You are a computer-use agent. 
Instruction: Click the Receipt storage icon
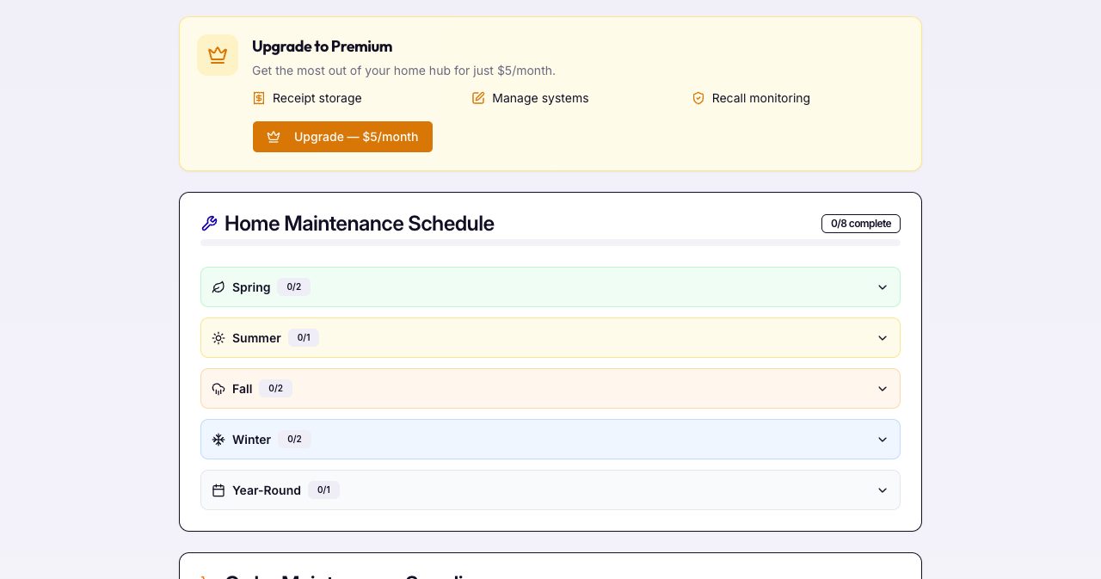(x=259, y=98)
